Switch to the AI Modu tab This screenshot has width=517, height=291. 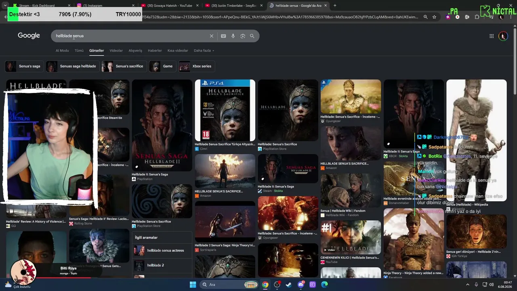click(62, 51)
